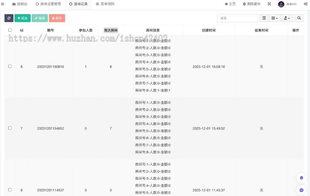Click the red 删除 delete button
The height and width of the screenshot is (196, 310).
57,18
